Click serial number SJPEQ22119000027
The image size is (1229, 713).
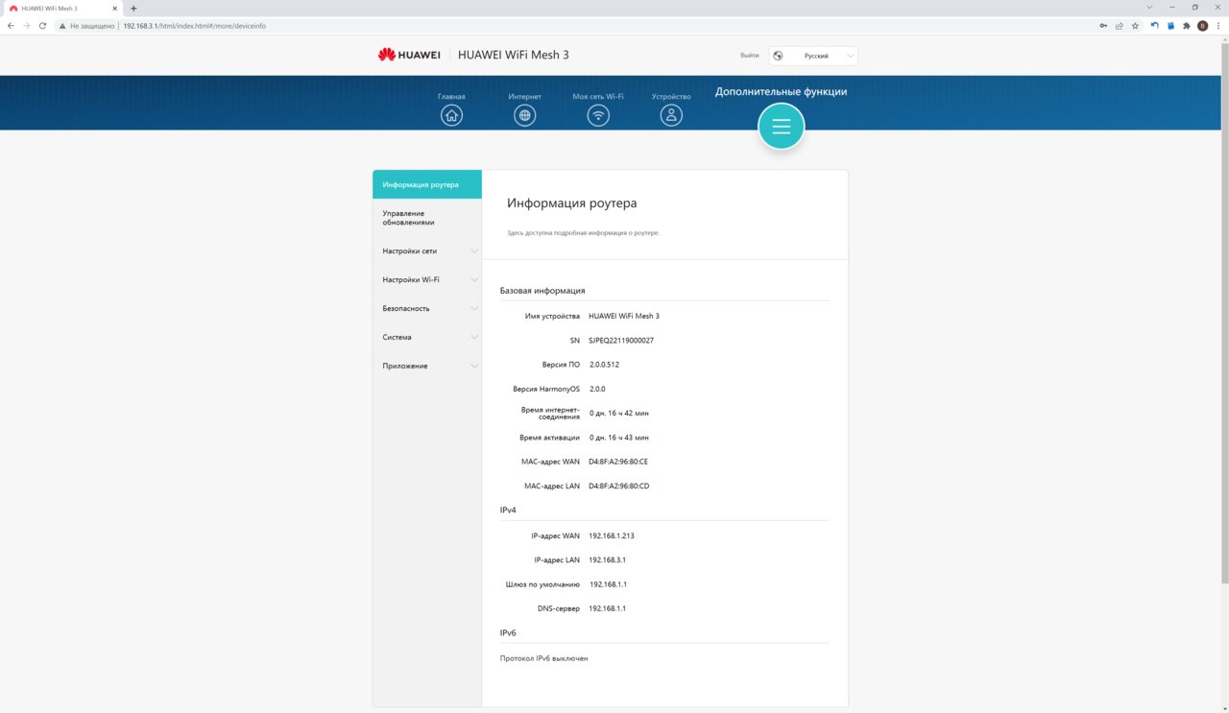coord(621,341)
